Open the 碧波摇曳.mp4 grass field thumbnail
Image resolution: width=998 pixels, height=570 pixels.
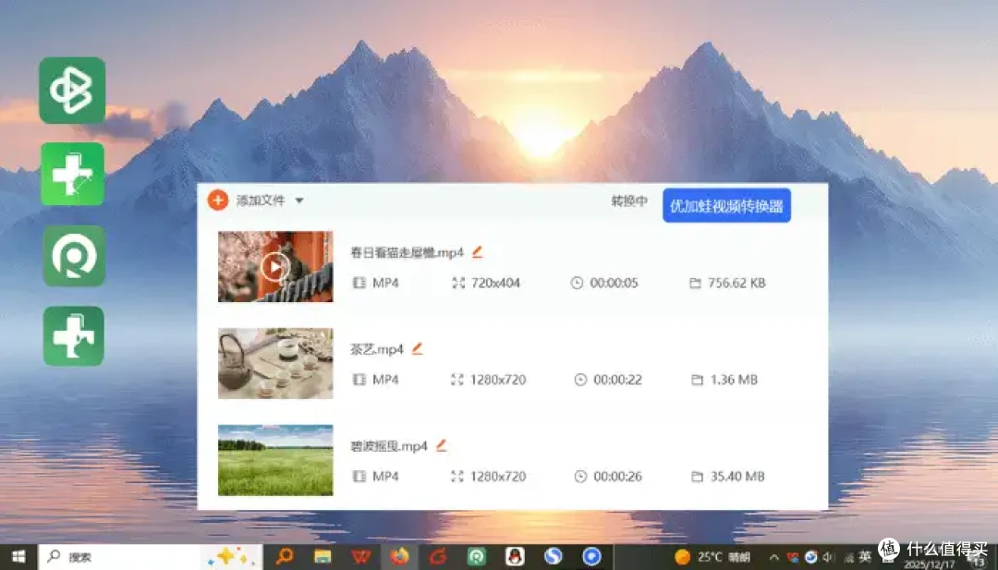point(275,460)
